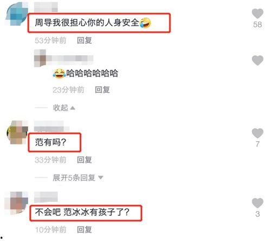Collapse replies with 收起

[x=60, y=108]
